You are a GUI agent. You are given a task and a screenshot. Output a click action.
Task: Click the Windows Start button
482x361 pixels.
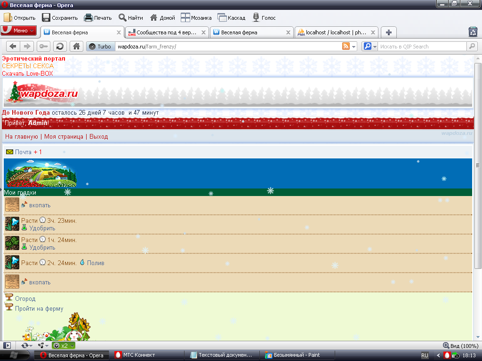(14, 355)
